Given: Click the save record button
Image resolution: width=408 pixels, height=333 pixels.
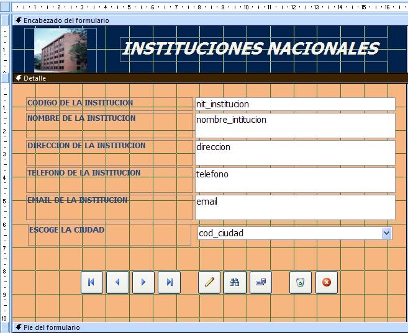Looking at the screenshot, I should (x=261, y=282).
